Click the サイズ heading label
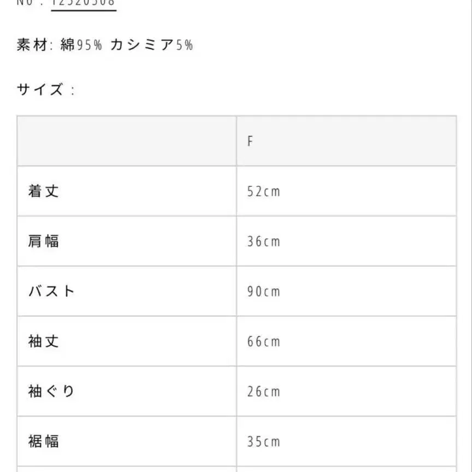472x472 pixels. (x=41, y=90)
